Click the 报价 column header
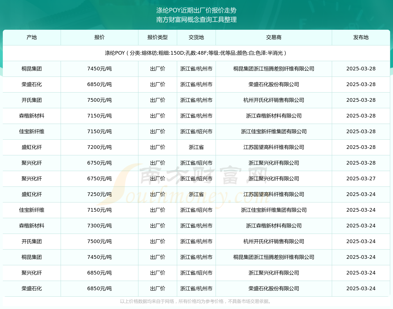The height and width of the screenshot is (309, 393). pyautogui.click(x=99, y=37)
